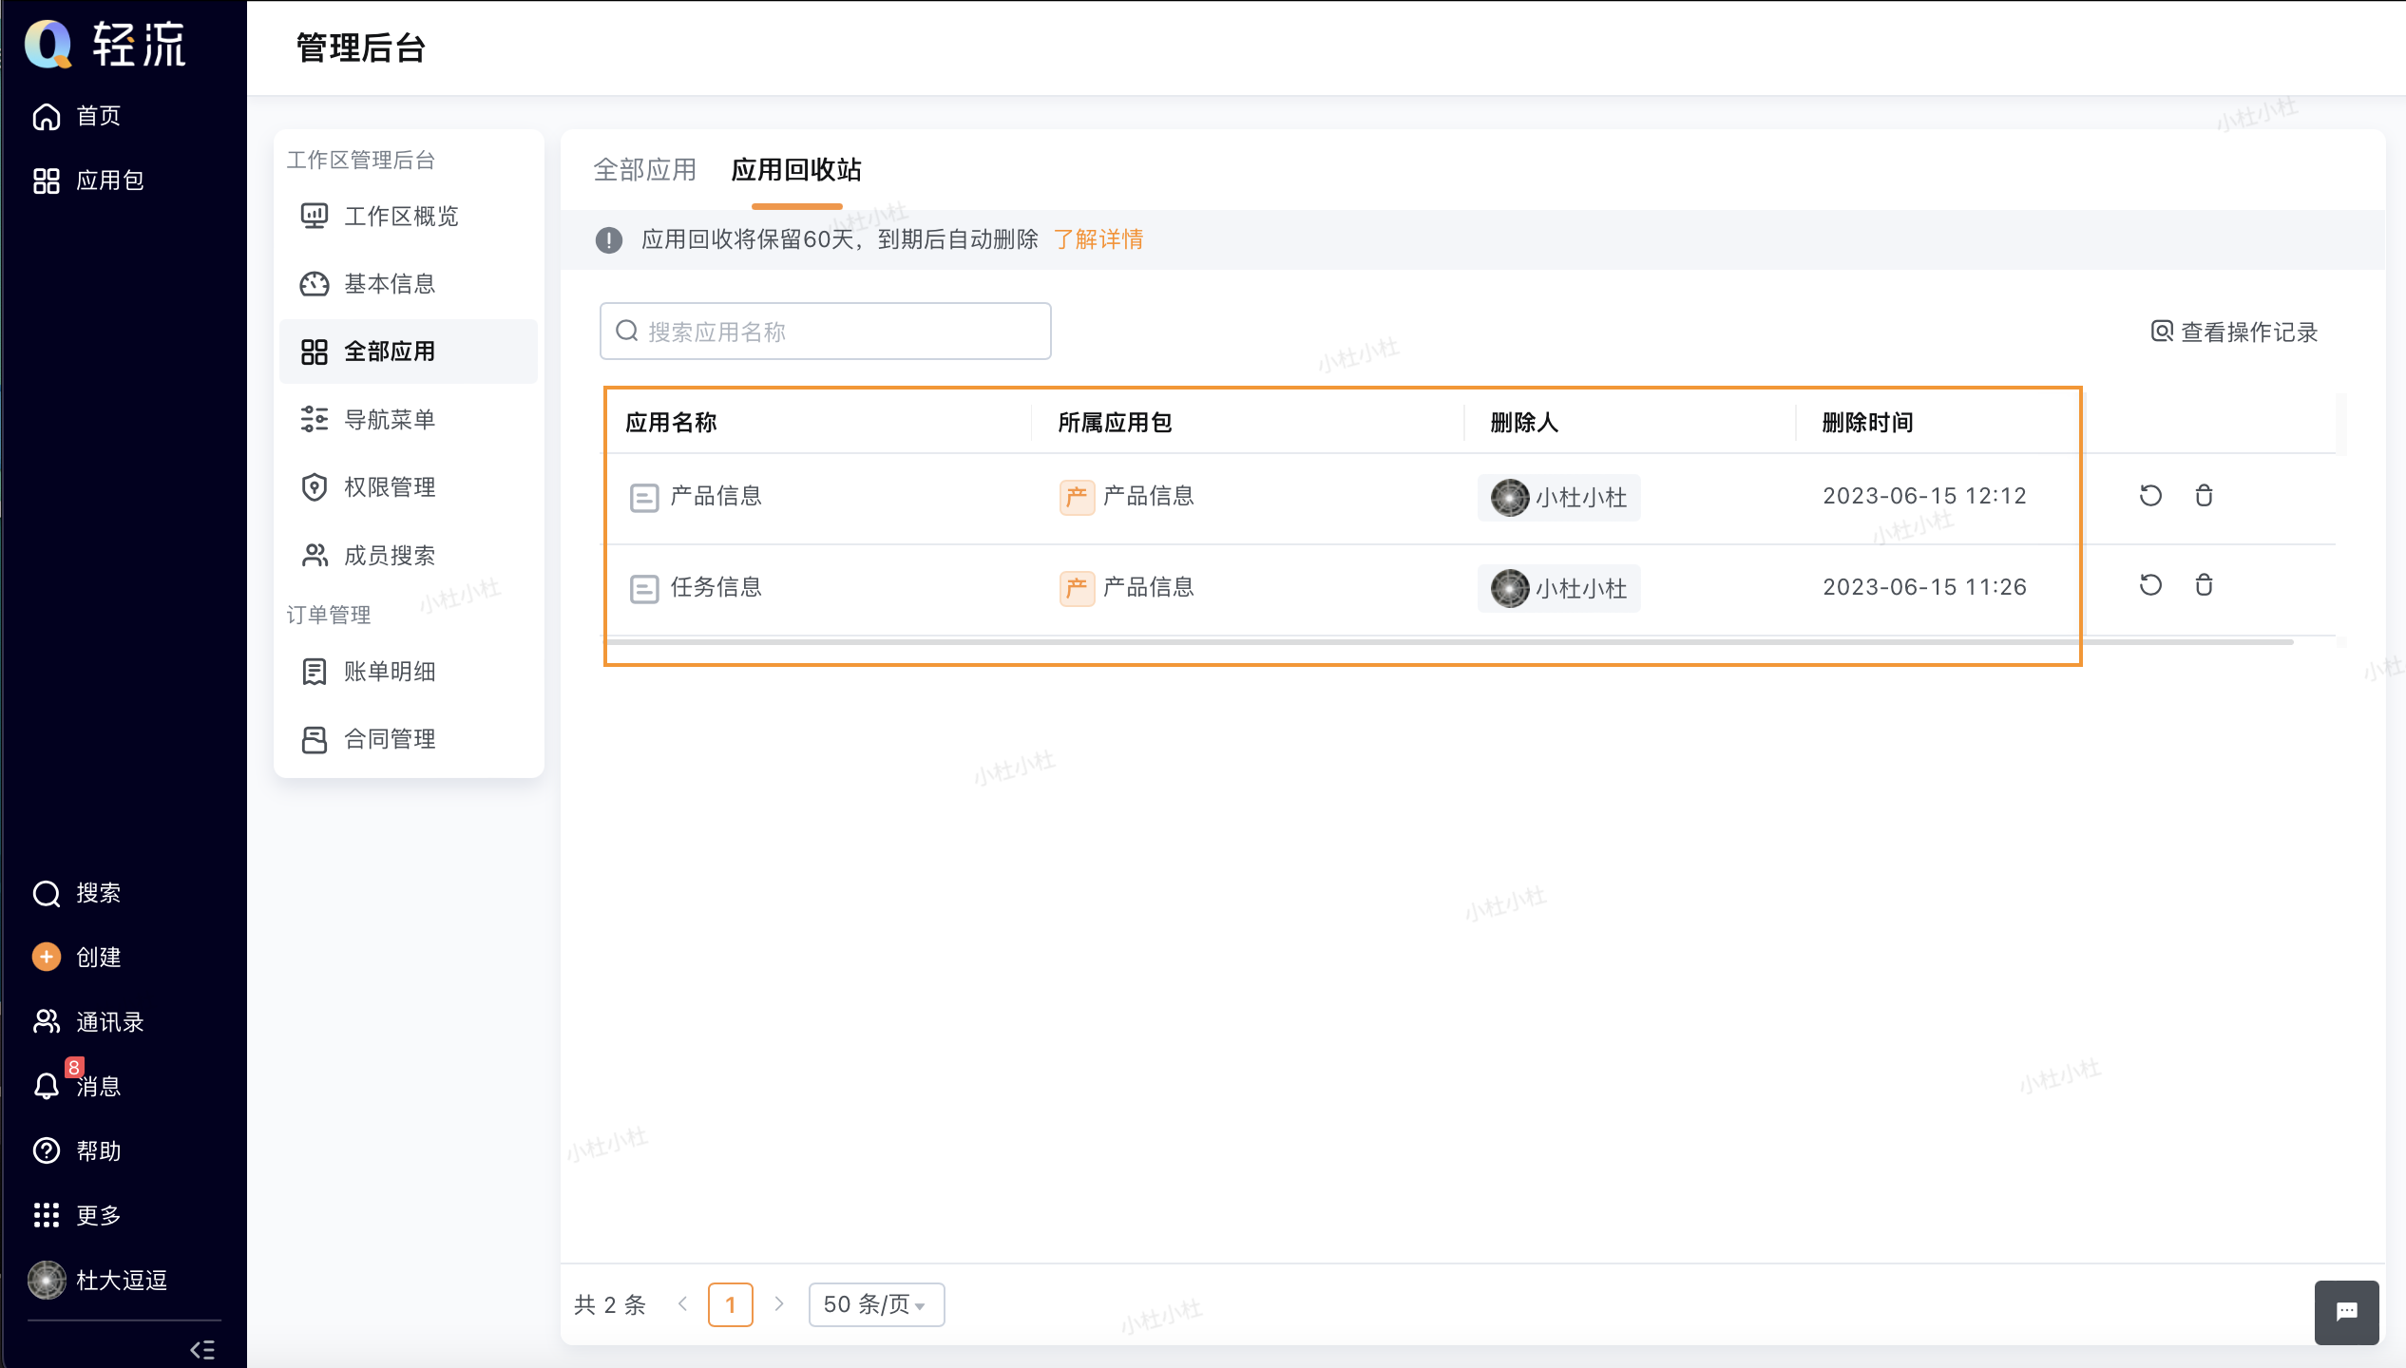Image resolution: width=2406 pixels, height=1368 pixels.
Task: Open 更多 grid menu
Action: coord(78,1215)
